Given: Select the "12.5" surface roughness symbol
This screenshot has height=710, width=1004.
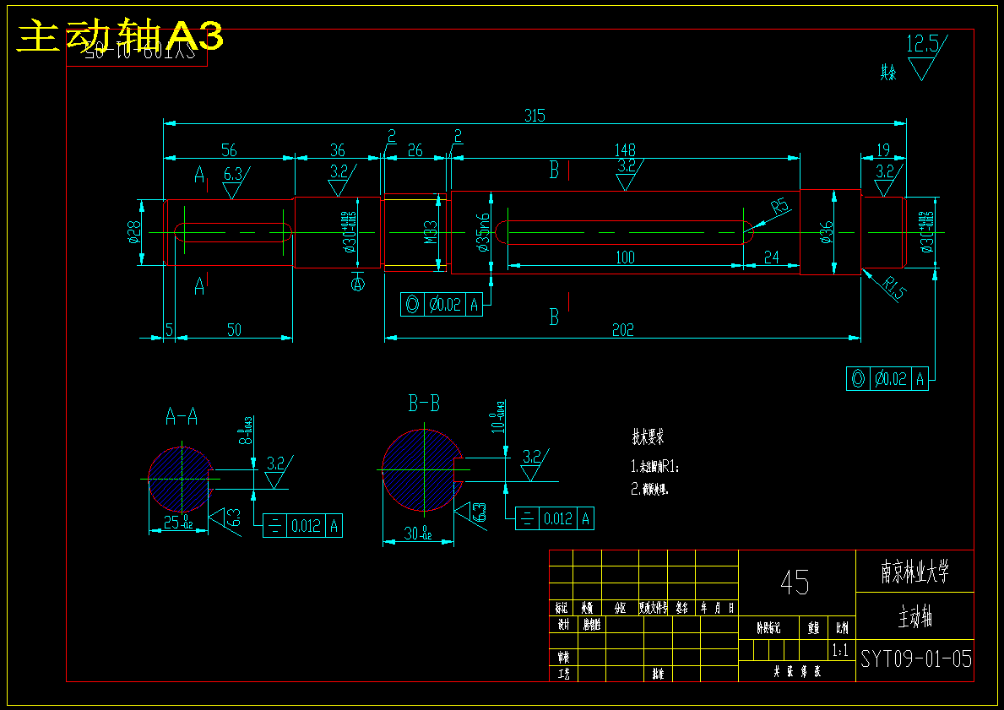Looking at the screenshot, I should (925, 57).
